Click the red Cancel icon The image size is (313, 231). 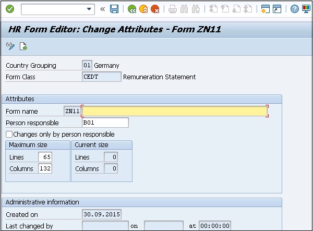[x=155, y=9]
